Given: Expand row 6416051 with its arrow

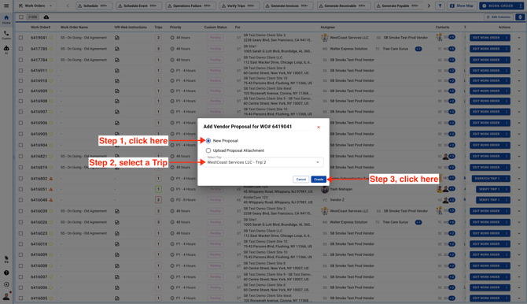Looking at the screenshot, I should 519,189.
